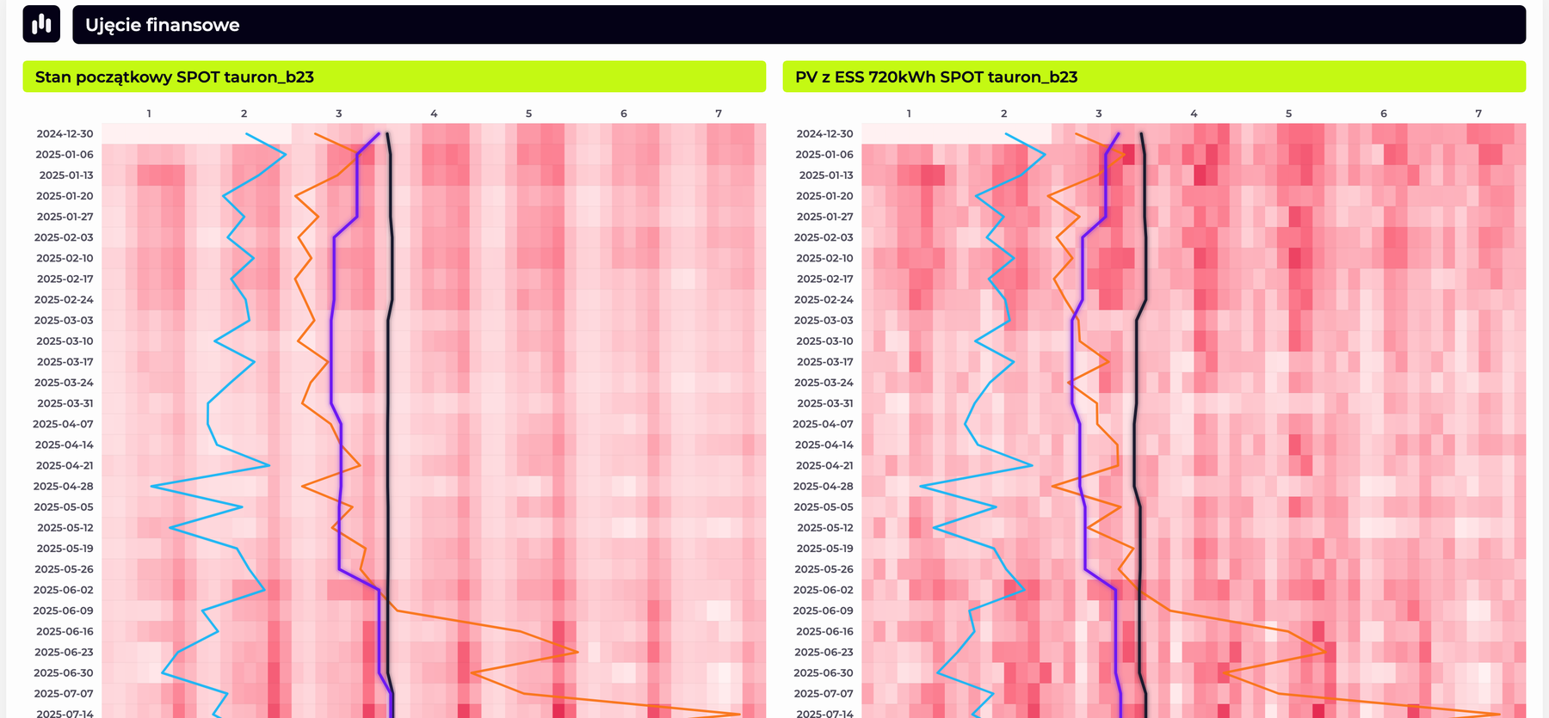Select date 2025-03-10 in PV z ESS heatmap

coord(824,341)
